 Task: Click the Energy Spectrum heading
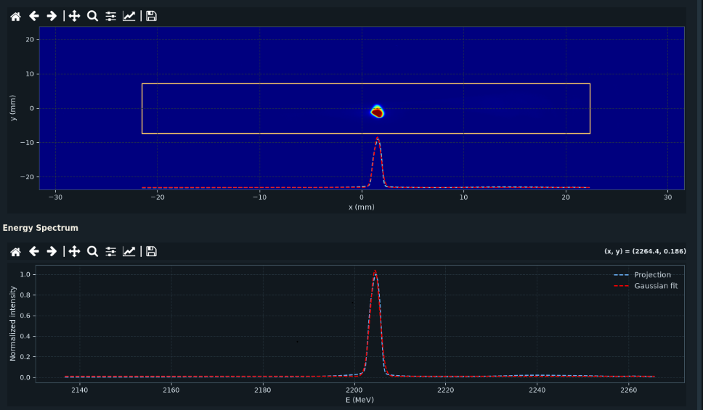click(41, 228)
